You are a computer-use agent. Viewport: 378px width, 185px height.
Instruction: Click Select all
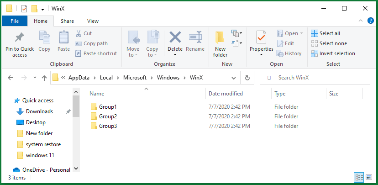325,33
